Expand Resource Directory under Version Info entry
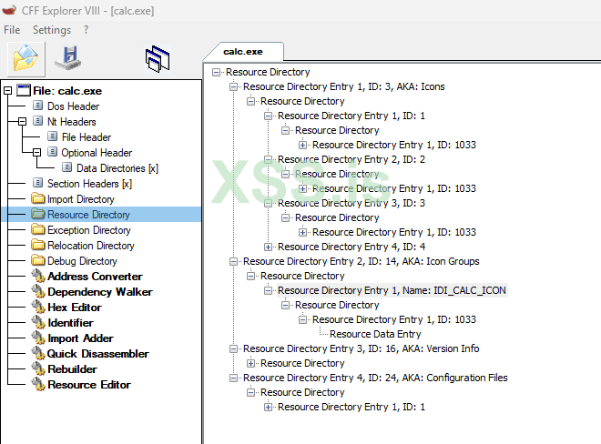Screen dimensions: 601x444 (250, 363)
